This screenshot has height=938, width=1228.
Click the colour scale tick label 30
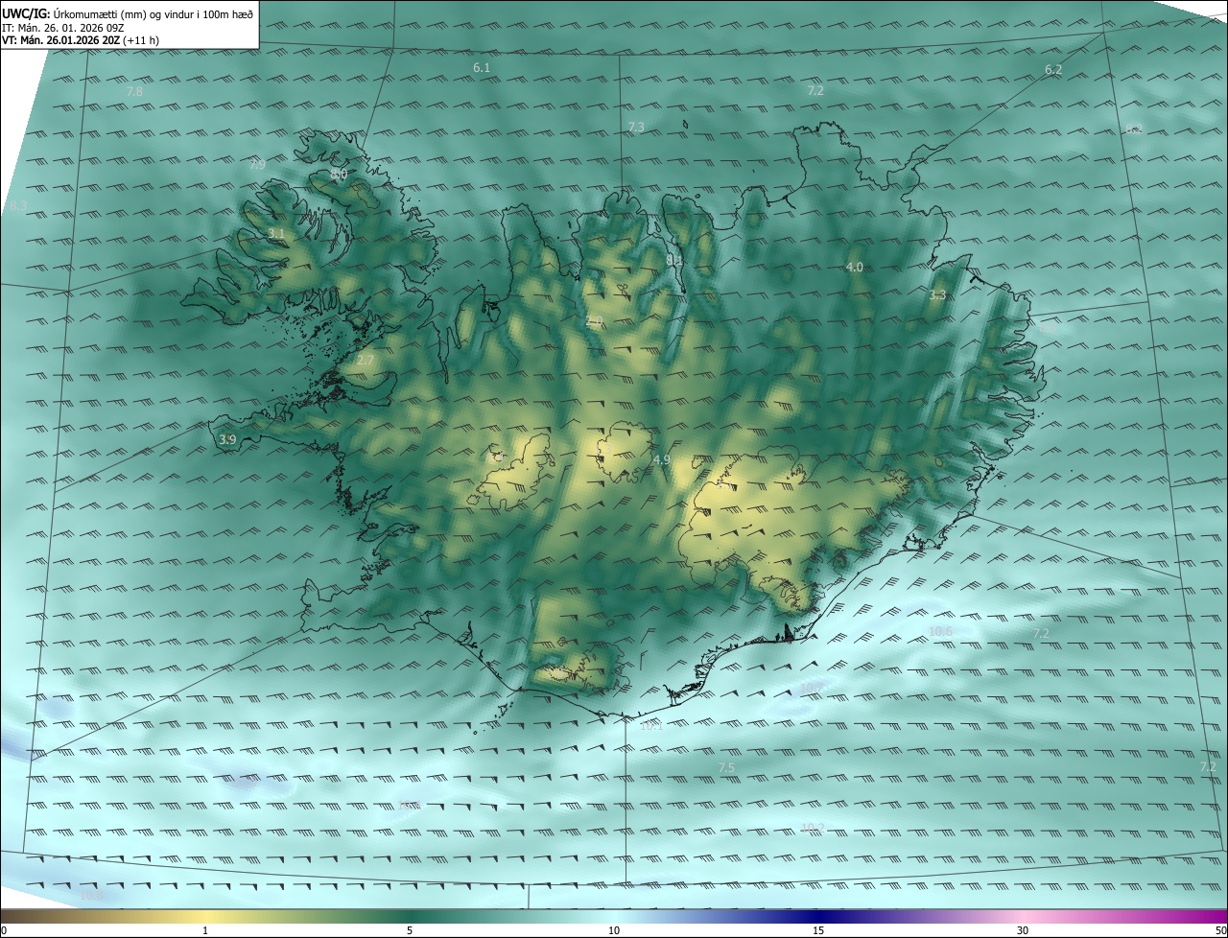click(1023, 930)
